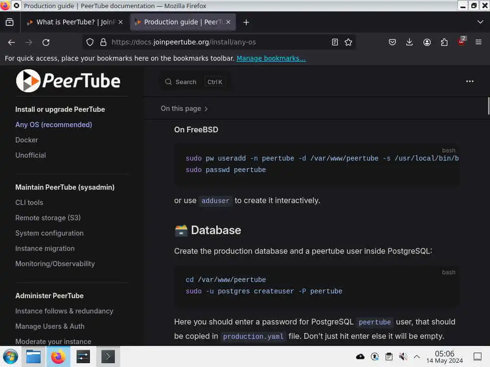
Task: Click the cloud icon in system tray
Action: click(360, 356)
